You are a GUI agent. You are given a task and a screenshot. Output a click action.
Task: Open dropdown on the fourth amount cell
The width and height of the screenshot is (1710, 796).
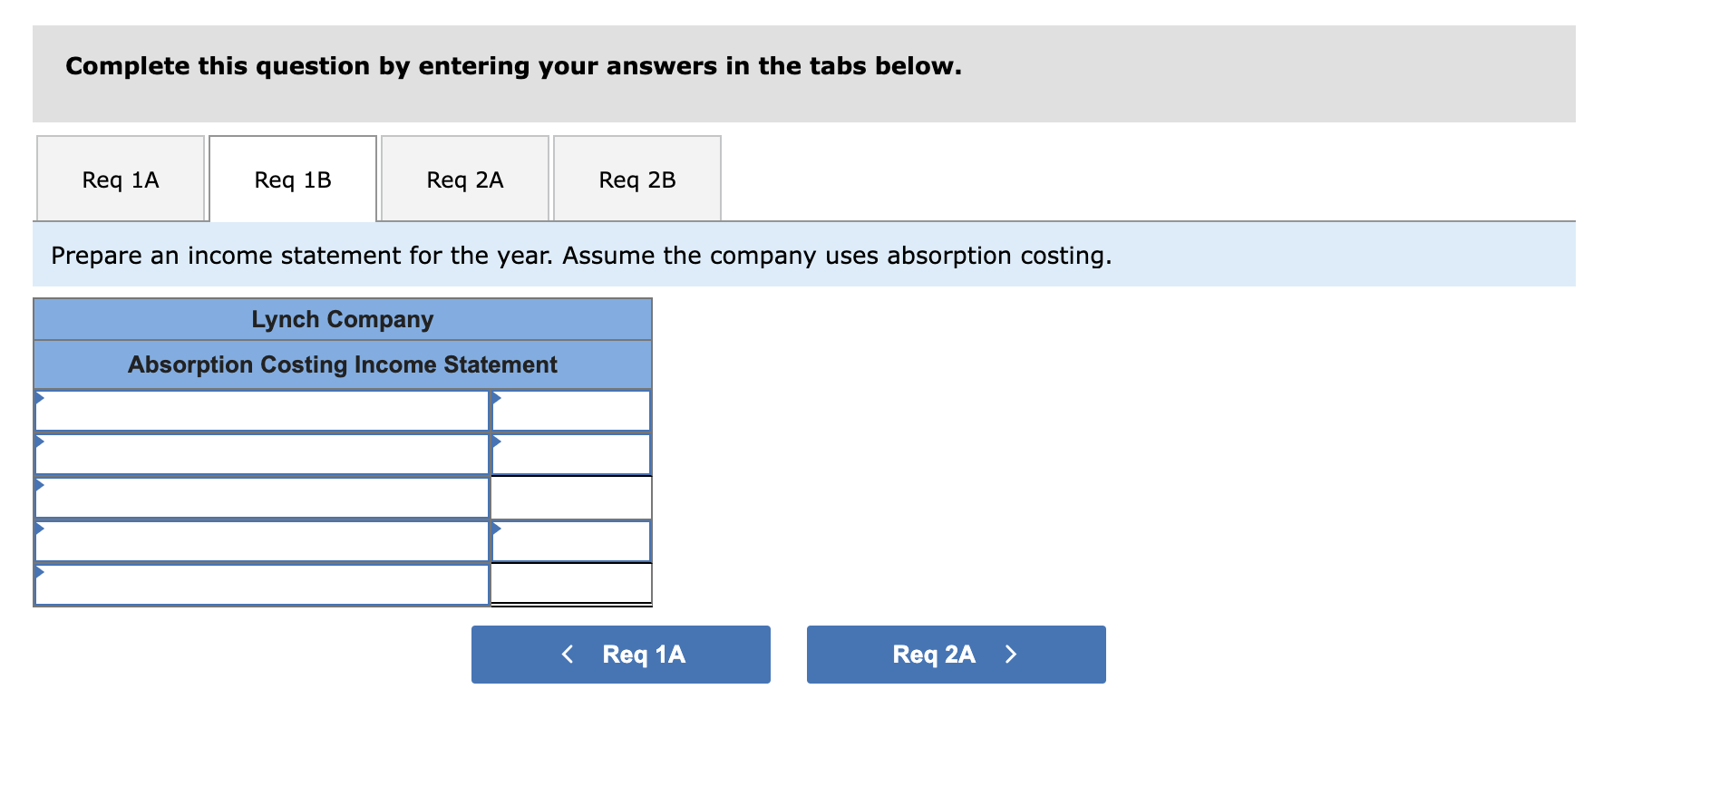click(x=496, y=529)
